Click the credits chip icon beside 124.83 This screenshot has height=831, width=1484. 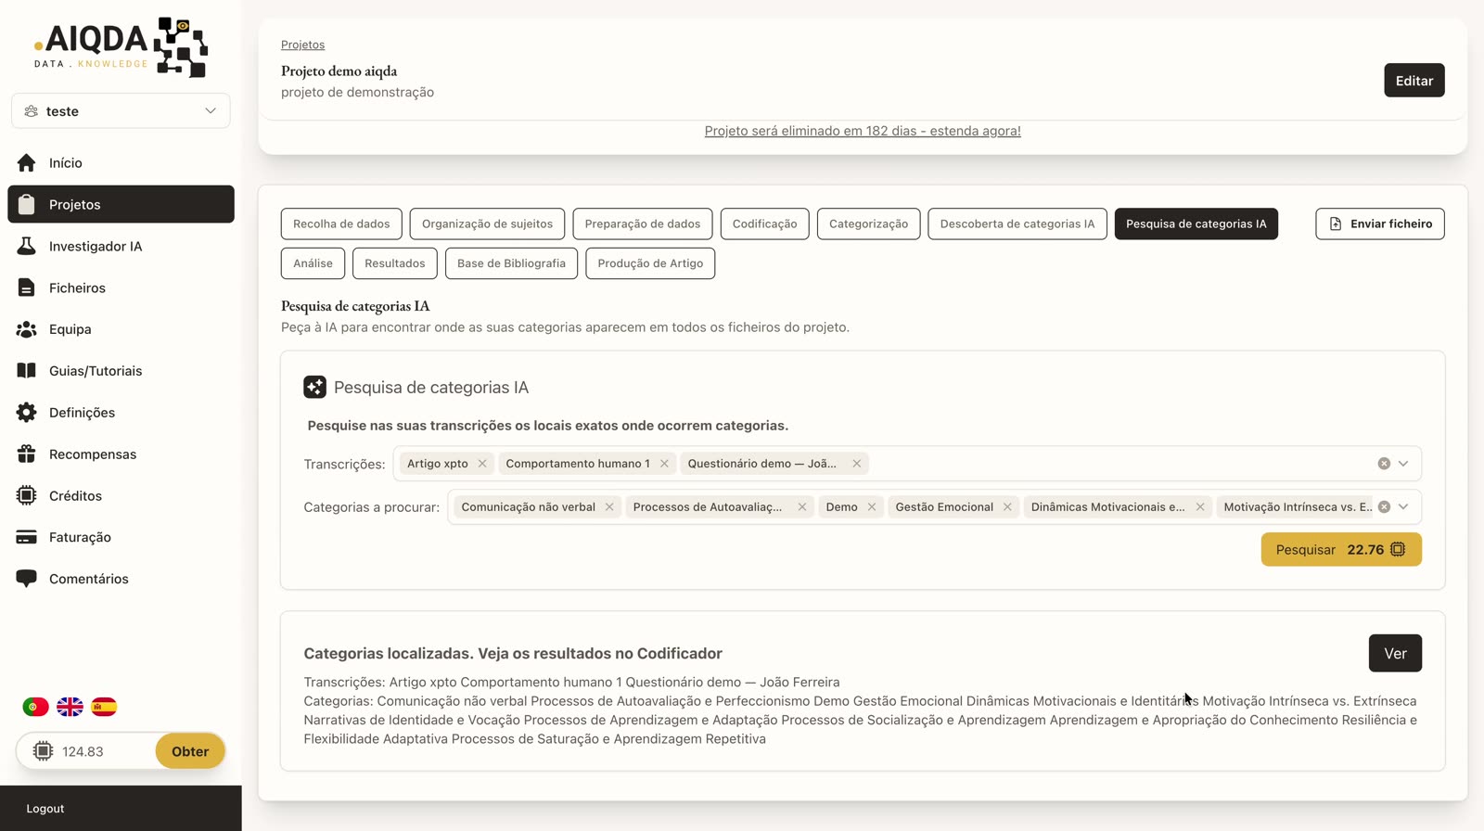43,751
